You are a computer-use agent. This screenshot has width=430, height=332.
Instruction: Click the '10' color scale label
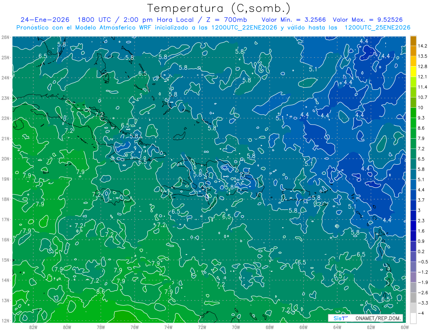pos(421,108)
